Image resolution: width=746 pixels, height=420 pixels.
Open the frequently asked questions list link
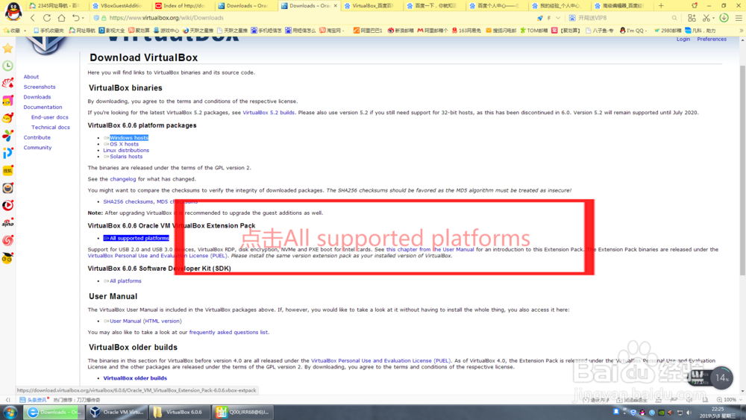click(x=228, y=333)
